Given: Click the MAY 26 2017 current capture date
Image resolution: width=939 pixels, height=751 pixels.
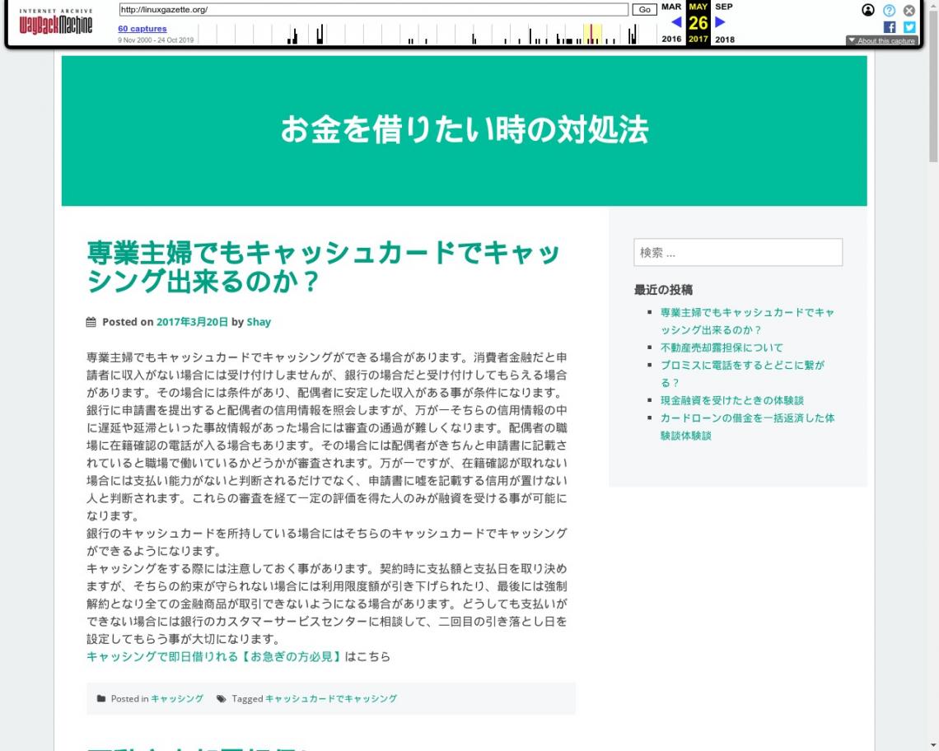Looking at the screenshot, I should [698, 23].
